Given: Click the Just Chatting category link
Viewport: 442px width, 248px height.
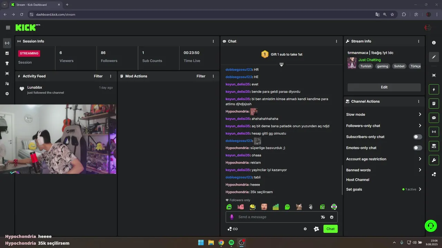Looking at the screenshot, I should pyautogui.click(x=369, y=60).
